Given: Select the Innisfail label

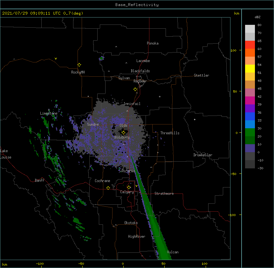Looking at the screenshot, I should tap(132, 104).
